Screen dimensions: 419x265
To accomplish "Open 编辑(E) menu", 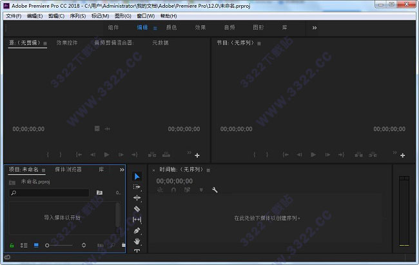I will 35,16.
